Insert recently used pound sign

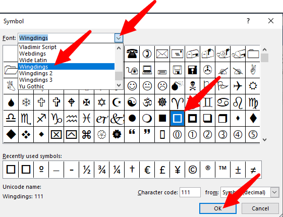click(162, 170)
